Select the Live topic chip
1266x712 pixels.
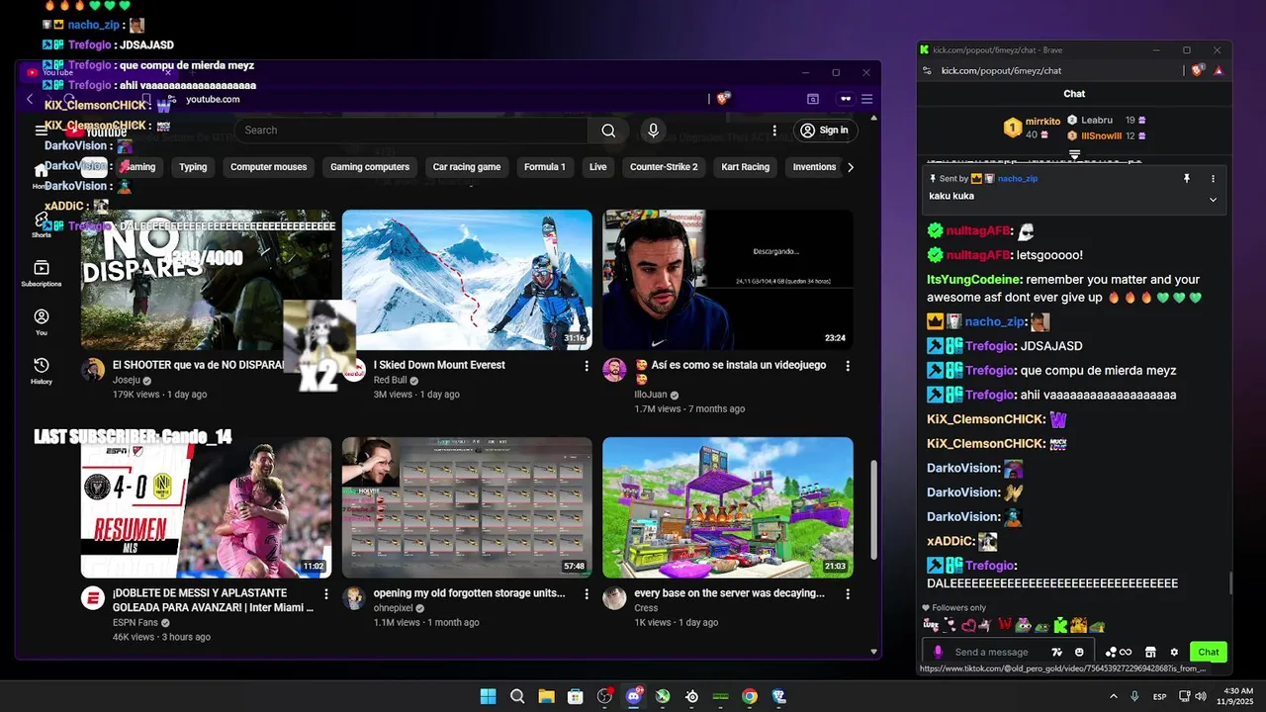598,167
